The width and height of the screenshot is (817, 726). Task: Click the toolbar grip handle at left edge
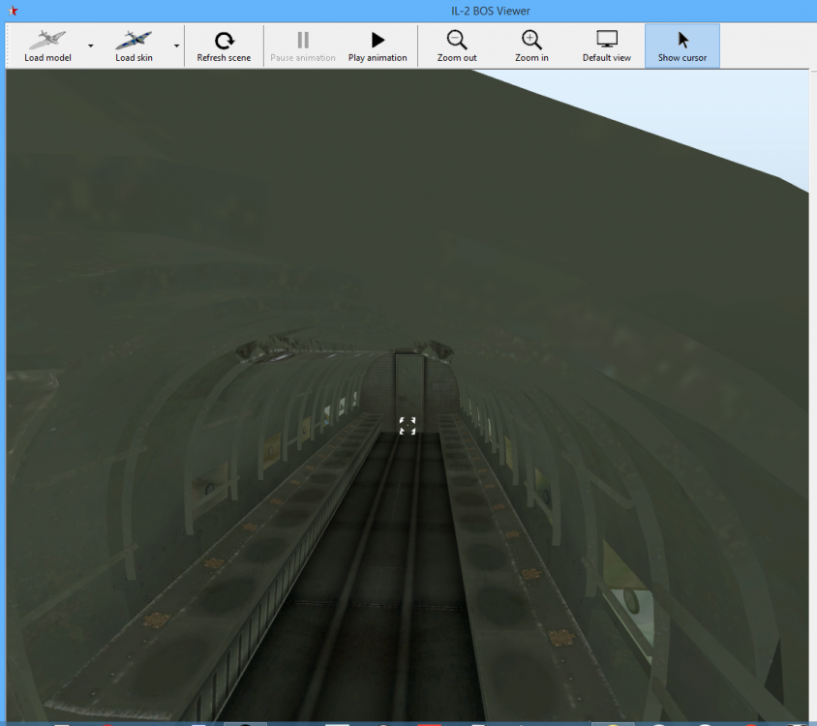click(10, 45)
